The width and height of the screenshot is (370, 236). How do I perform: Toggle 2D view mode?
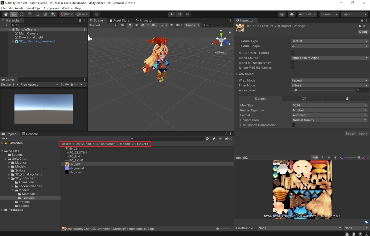[x=122, y=25]
